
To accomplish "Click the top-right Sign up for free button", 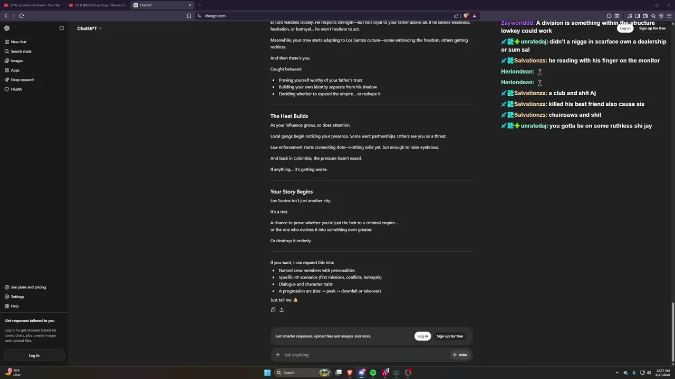I will tap(652, 28).
